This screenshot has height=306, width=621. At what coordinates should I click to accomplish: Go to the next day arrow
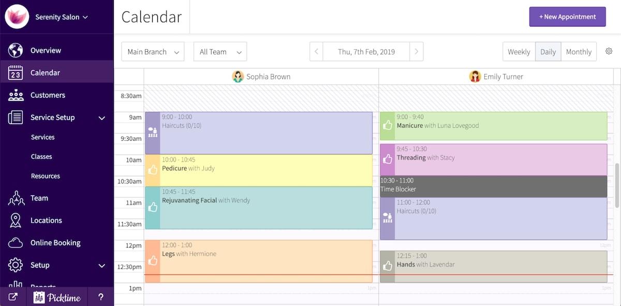click(x=417, y=52)
